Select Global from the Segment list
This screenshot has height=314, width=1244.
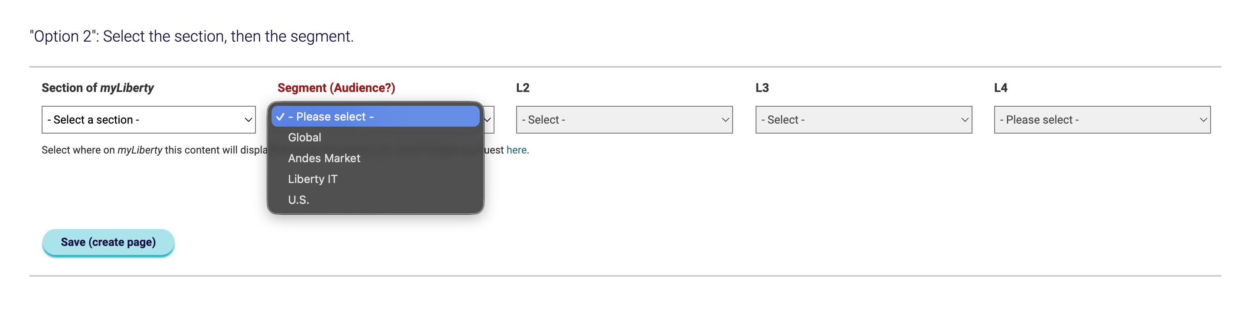click(375, 137)
